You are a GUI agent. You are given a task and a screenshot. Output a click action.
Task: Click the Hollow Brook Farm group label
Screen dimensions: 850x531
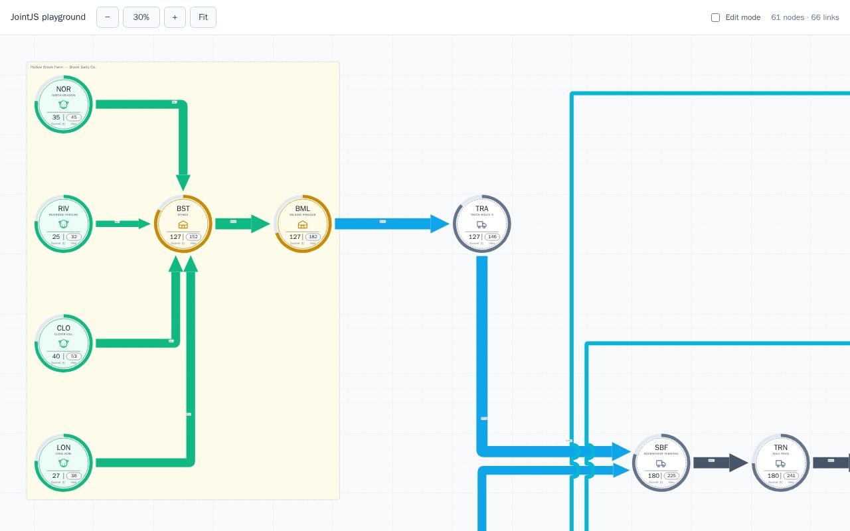63,67
